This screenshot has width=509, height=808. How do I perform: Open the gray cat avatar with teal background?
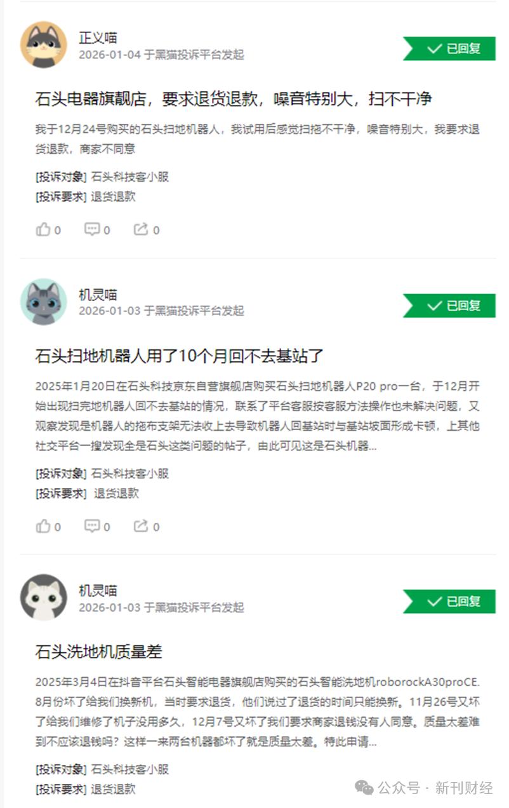click(44, 302)
